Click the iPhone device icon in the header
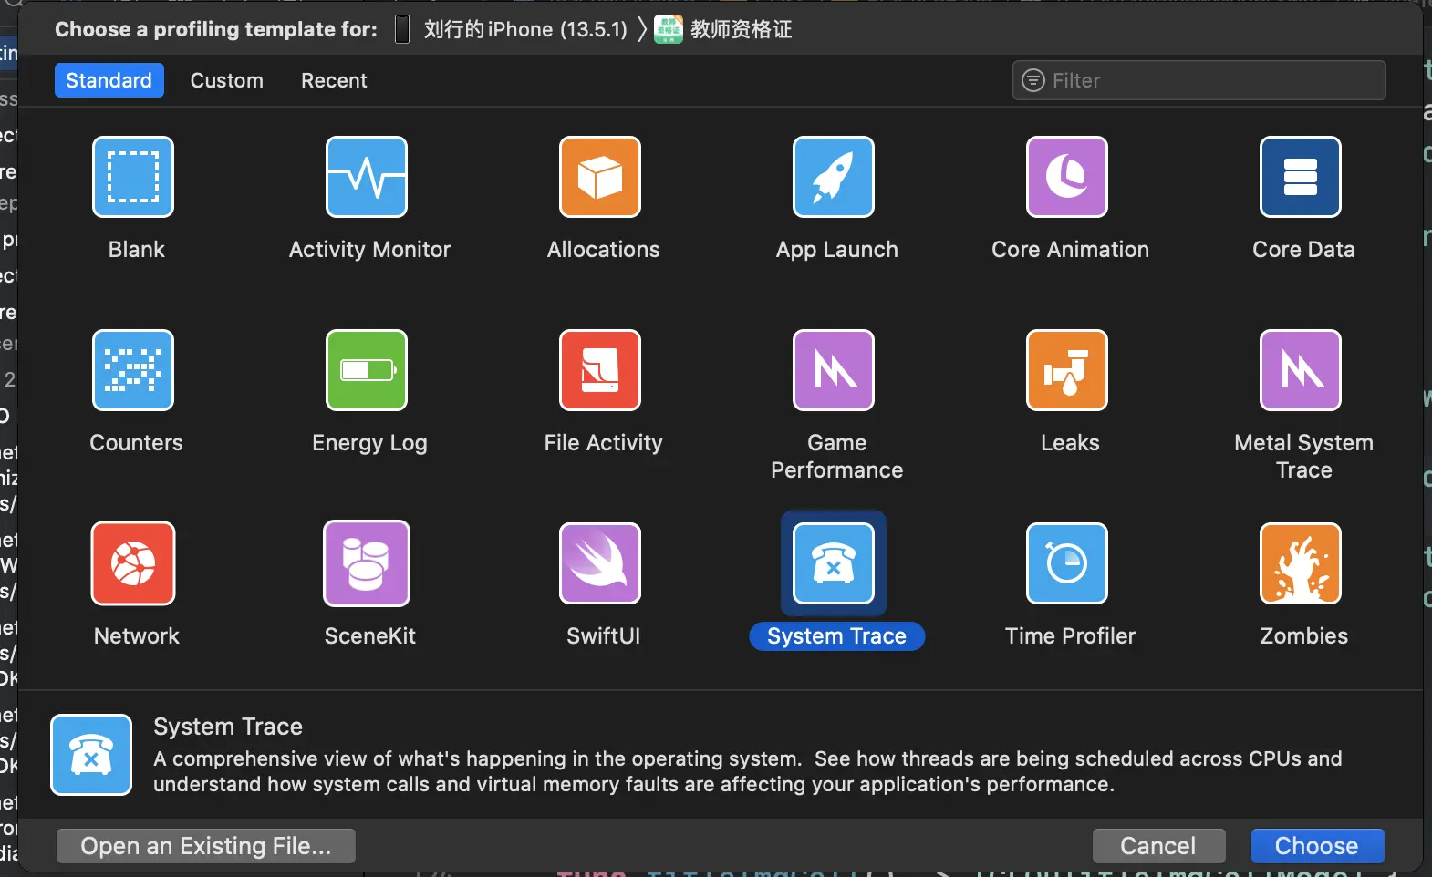Image resolution: width=1432 pixels, height=877 pixels. pyautogui.click(x=402, y=29)
